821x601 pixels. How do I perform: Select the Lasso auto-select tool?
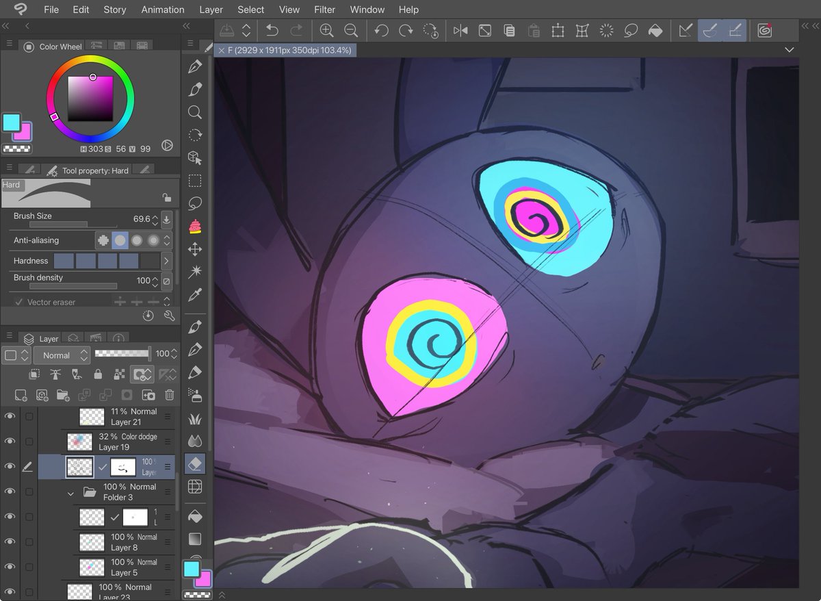(x=195, y=203)
